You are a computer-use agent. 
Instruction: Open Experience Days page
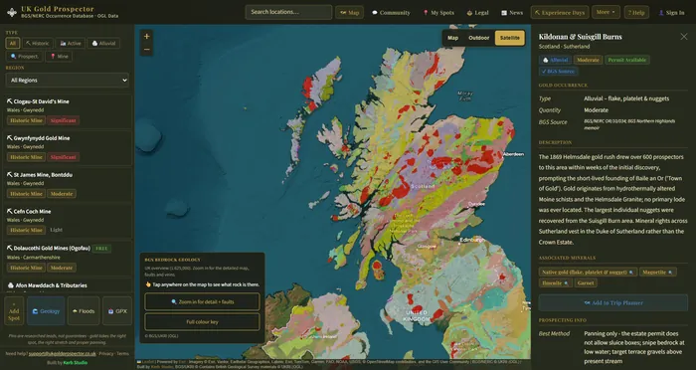tap(559, 13)
